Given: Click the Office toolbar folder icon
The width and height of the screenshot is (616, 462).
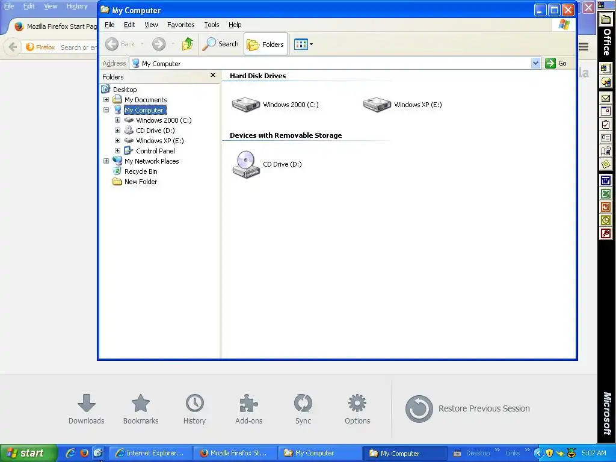Looking at the screenshot, I should pos(605,20).
